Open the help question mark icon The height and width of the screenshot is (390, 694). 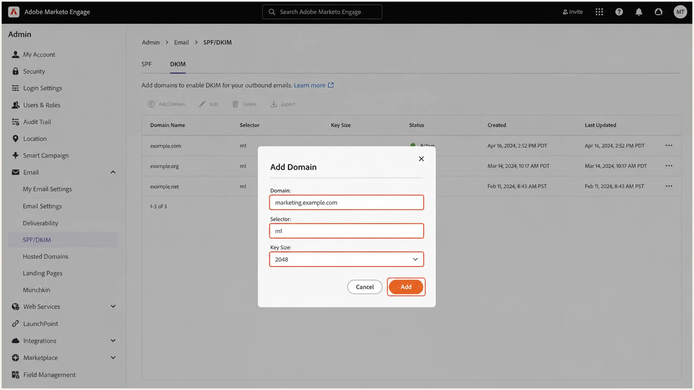coord(619,12)
